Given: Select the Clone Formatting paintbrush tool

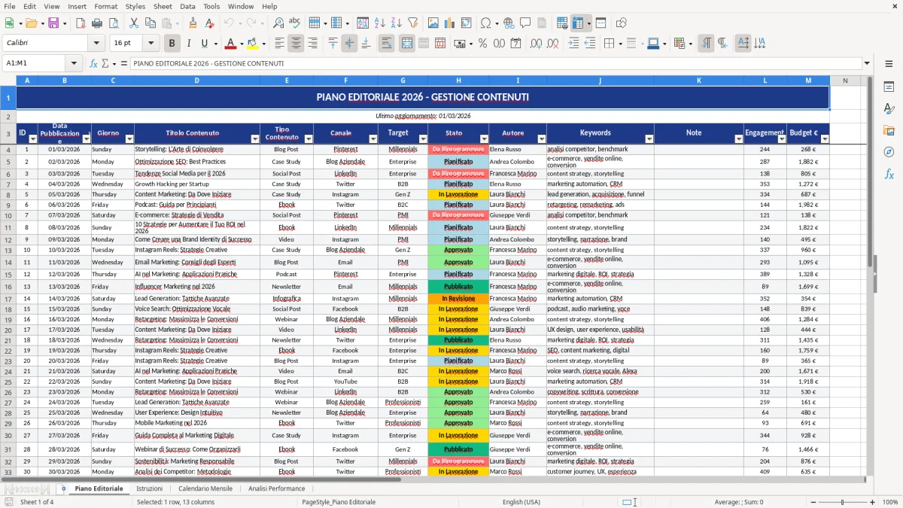Looking at the screenshot, I should pyautogui.click(x=191, y=23).
